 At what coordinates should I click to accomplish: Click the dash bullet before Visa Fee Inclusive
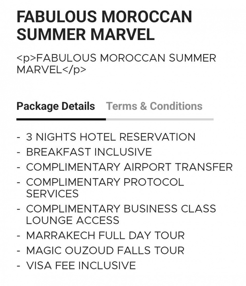[x=18, y=265]
